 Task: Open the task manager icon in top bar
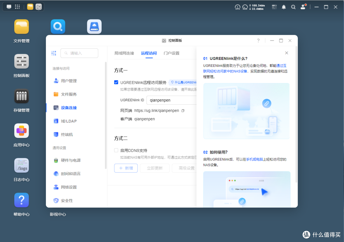coord(274,7)
